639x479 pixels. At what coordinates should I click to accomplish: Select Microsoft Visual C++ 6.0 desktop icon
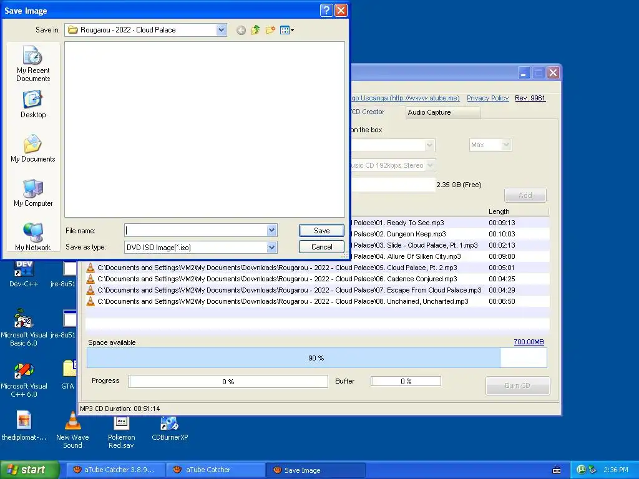click(x=24, y=380)
